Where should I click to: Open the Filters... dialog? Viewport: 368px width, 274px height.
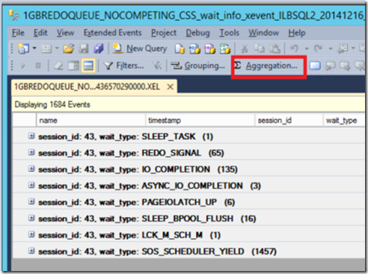123,66
